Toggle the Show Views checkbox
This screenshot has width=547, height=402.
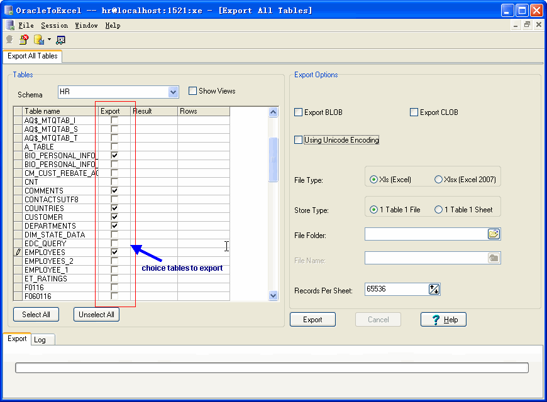192,90
